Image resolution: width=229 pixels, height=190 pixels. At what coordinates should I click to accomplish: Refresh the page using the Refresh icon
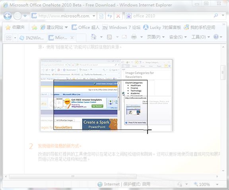tap(110, 16)
